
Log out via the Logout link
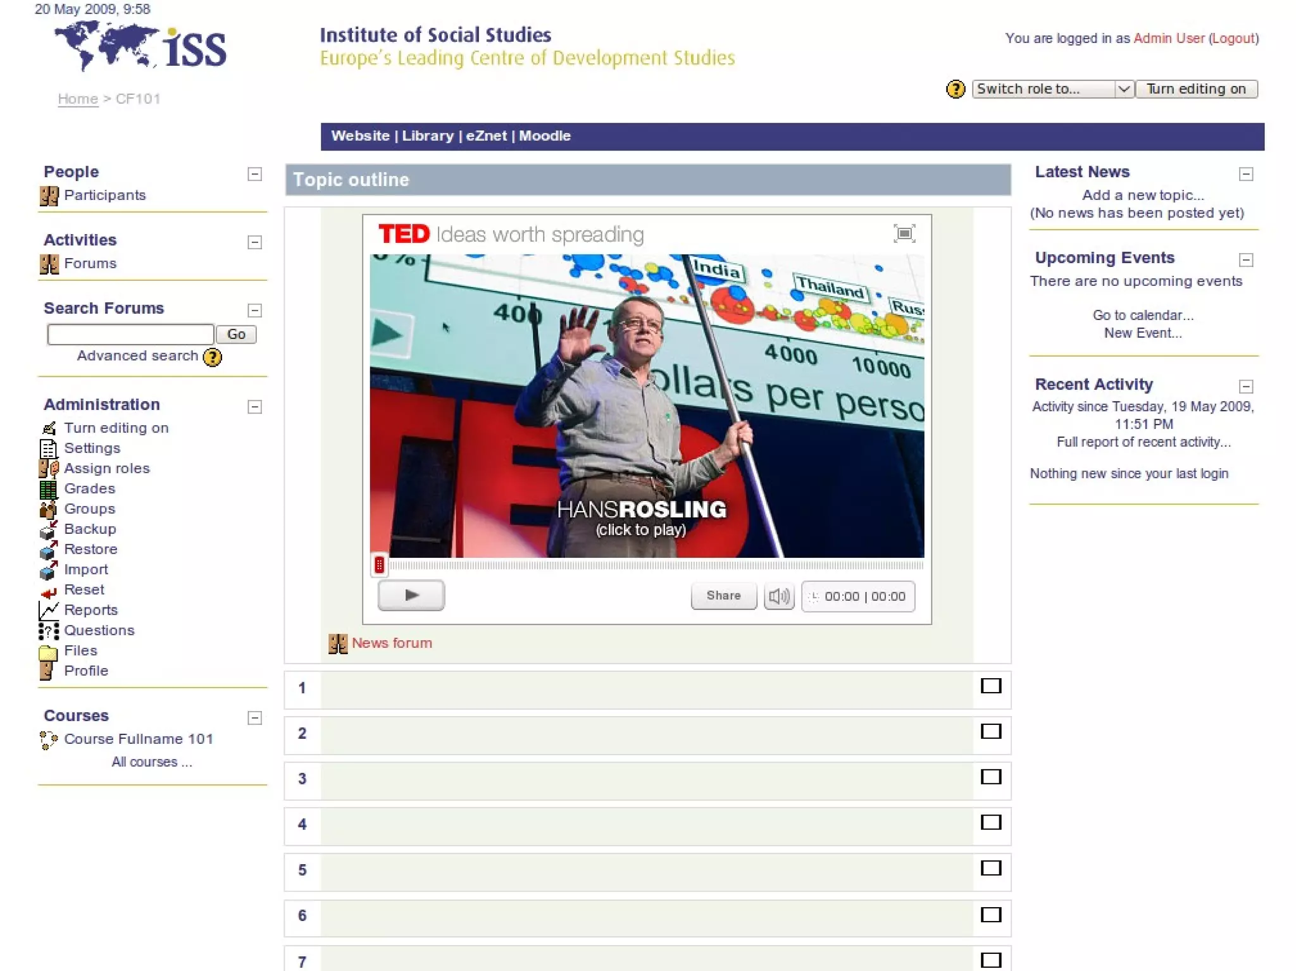point(1233,39)
